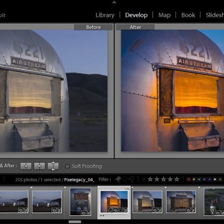Filter by yellow color label
224x224 pixels.
pyautogui.click(x=194, y=179)
